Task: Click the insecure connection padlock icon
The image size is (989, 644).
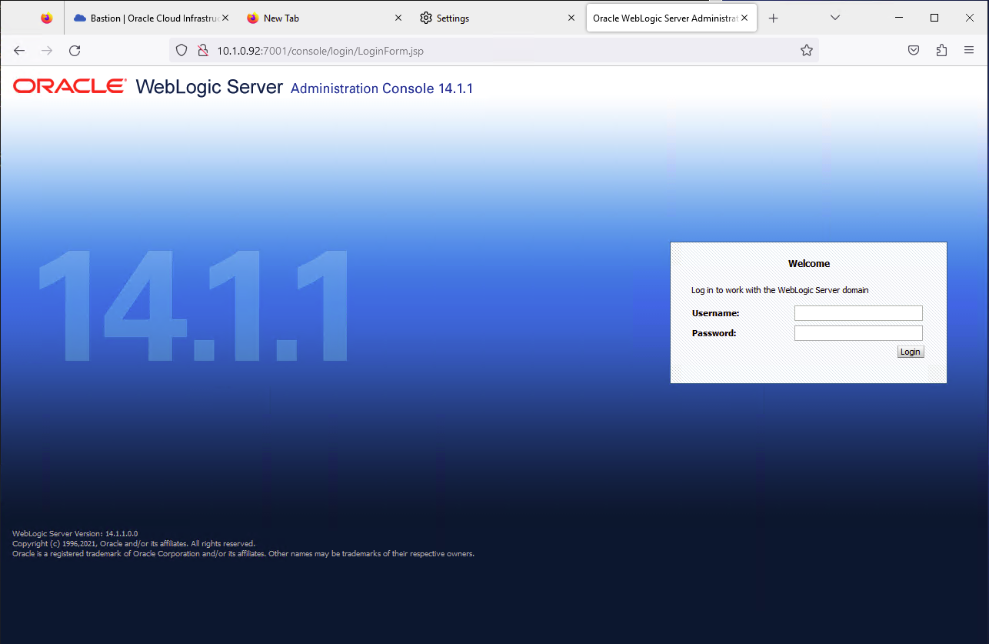Action: click(203, 51)
